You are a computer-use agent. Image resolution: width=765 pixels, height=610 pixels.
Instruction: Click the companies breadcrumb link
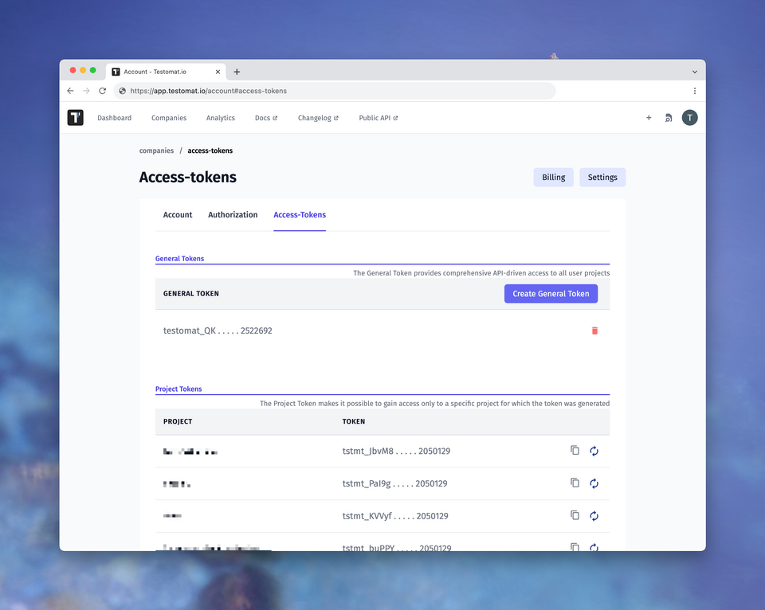click(x=156, y=151)
